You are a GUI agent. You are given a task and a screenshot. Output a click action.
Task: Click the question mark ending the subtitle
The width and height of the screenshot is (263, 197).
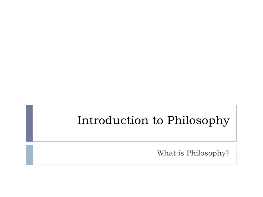coord(228,153)
